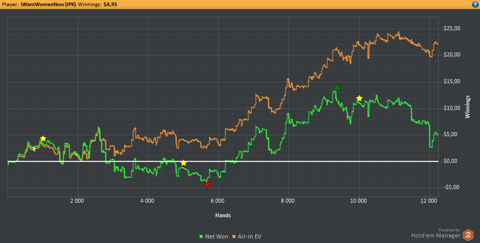Click the Hold'em Manager 2 logo badge
Screen dimensions: 480x243
tap(468, 234)
